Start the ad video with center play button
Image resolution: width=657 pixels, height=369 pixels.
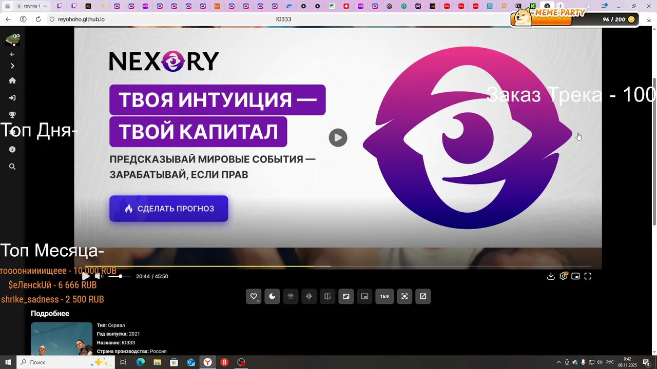[338, 137]
